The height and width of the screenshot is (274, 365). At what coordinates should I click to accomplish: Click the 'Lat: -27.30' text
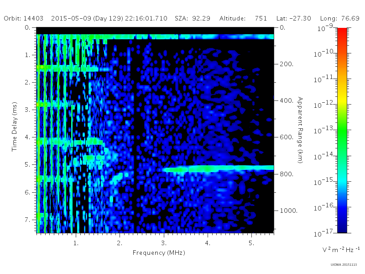pyautogui.click(x=294, y=18)
